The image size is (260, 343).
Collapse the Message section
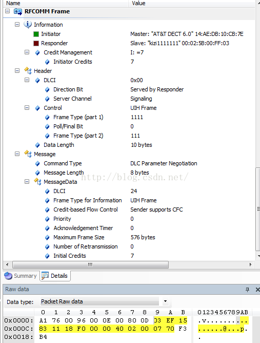tap(17, 154)
